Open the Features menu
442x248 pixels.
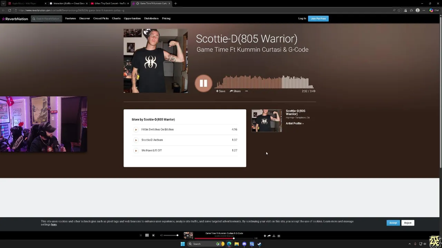pos(70,18)
